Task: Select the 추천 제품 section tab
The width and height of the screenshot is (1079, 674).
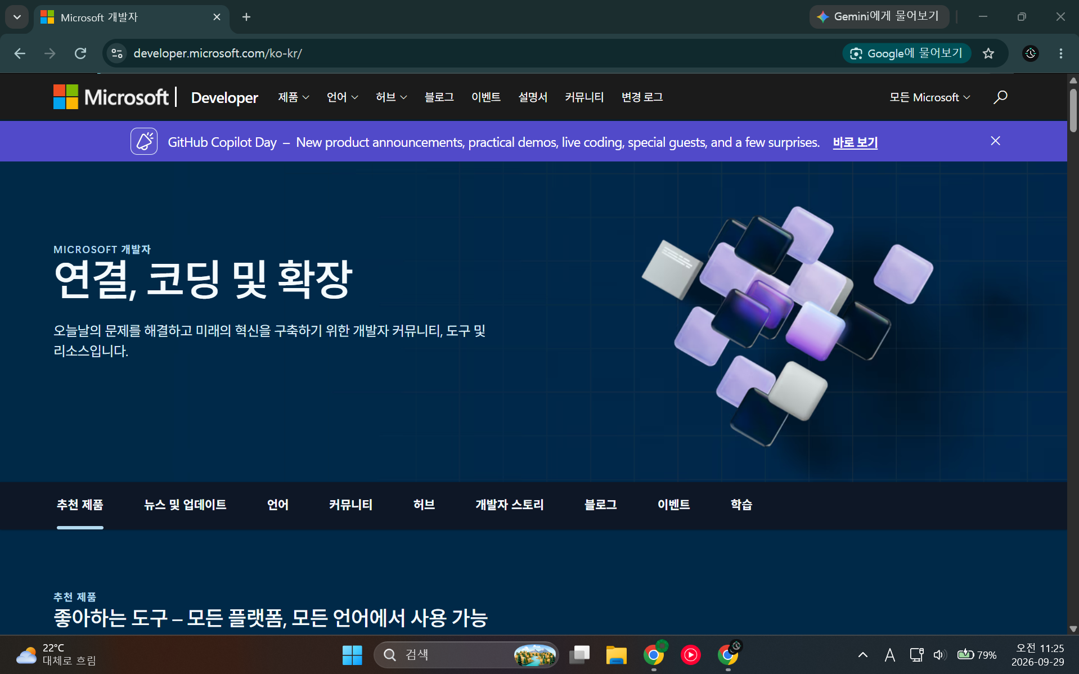Action: 80,505
